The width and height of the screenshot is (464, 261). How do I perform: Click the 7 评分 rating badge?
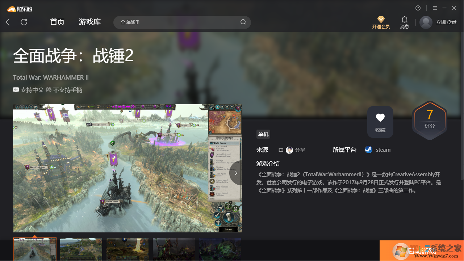[430, 120]
